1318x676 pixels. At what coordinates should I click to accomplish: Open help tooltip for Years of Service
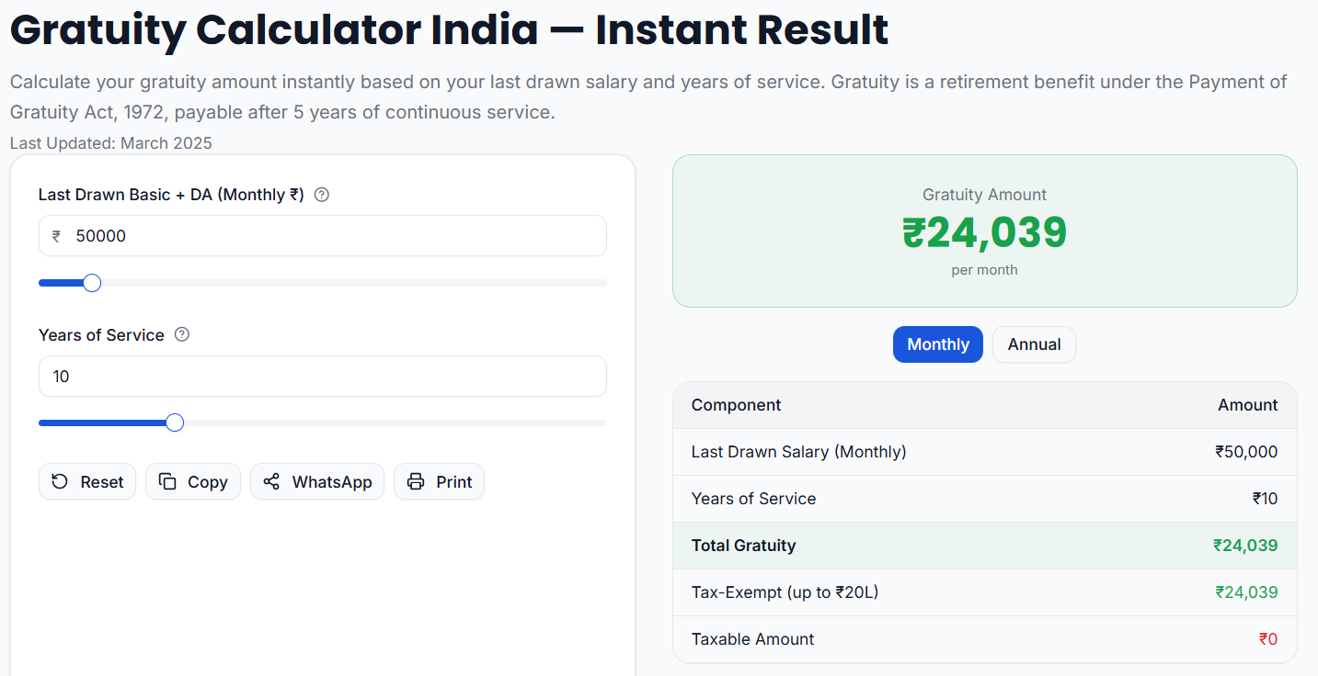[181, 334]
